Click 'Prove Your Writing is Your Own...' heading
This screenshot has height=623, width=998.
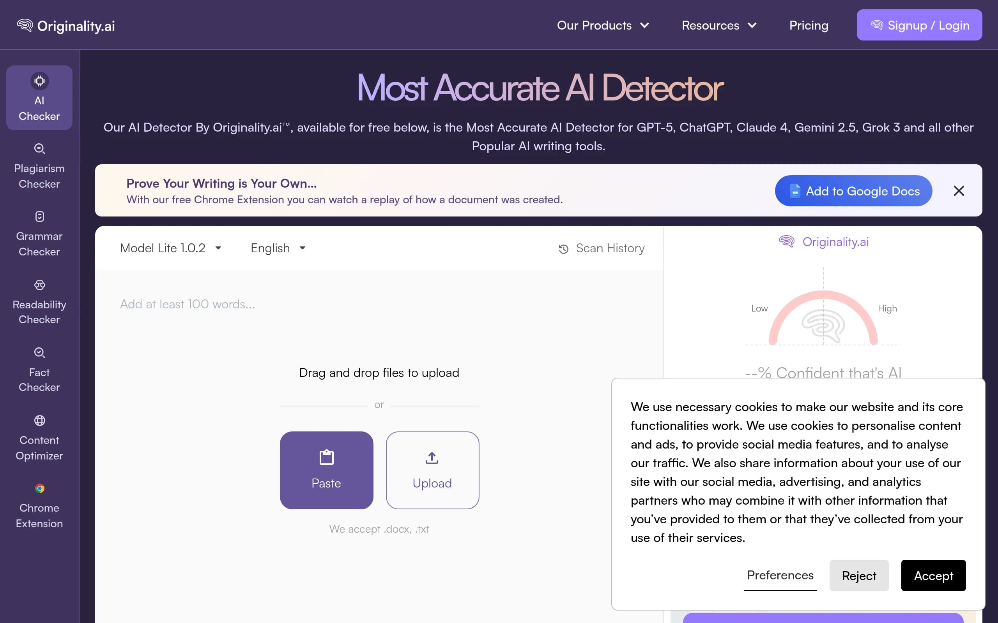pos(221,183)
